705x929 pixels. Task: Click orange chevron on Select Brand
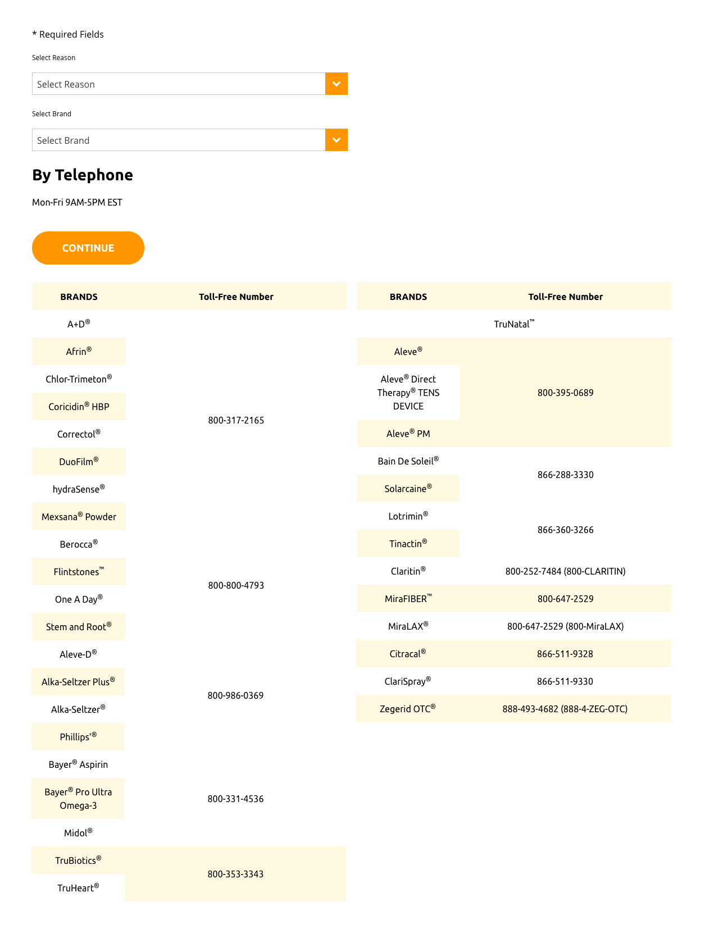336,140
